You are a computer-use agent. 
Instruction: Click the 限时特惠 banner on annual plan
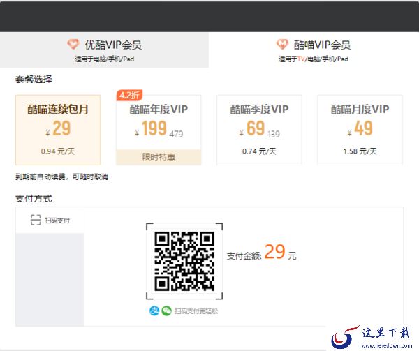159,157
